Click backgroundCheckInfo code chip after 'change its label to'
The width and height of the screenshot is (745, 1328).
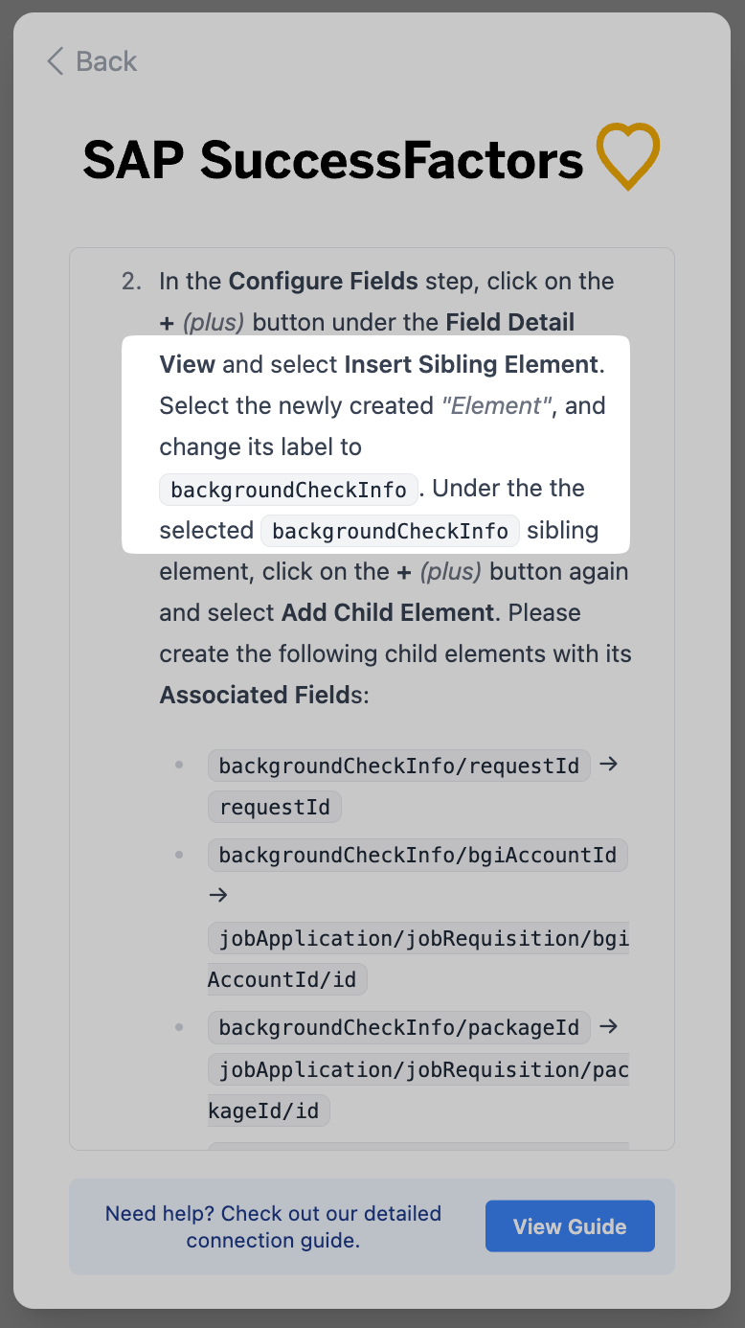[x=288, y=490]
